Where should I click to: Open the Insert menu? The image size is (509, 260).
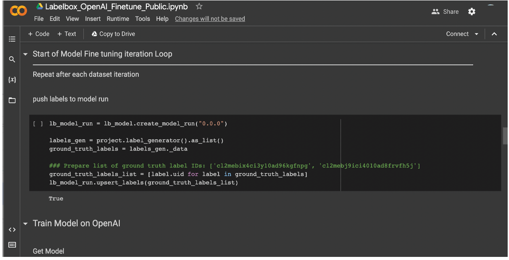tap(93, 19)
